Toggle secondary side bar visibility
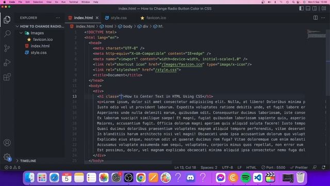 (315, 8)
